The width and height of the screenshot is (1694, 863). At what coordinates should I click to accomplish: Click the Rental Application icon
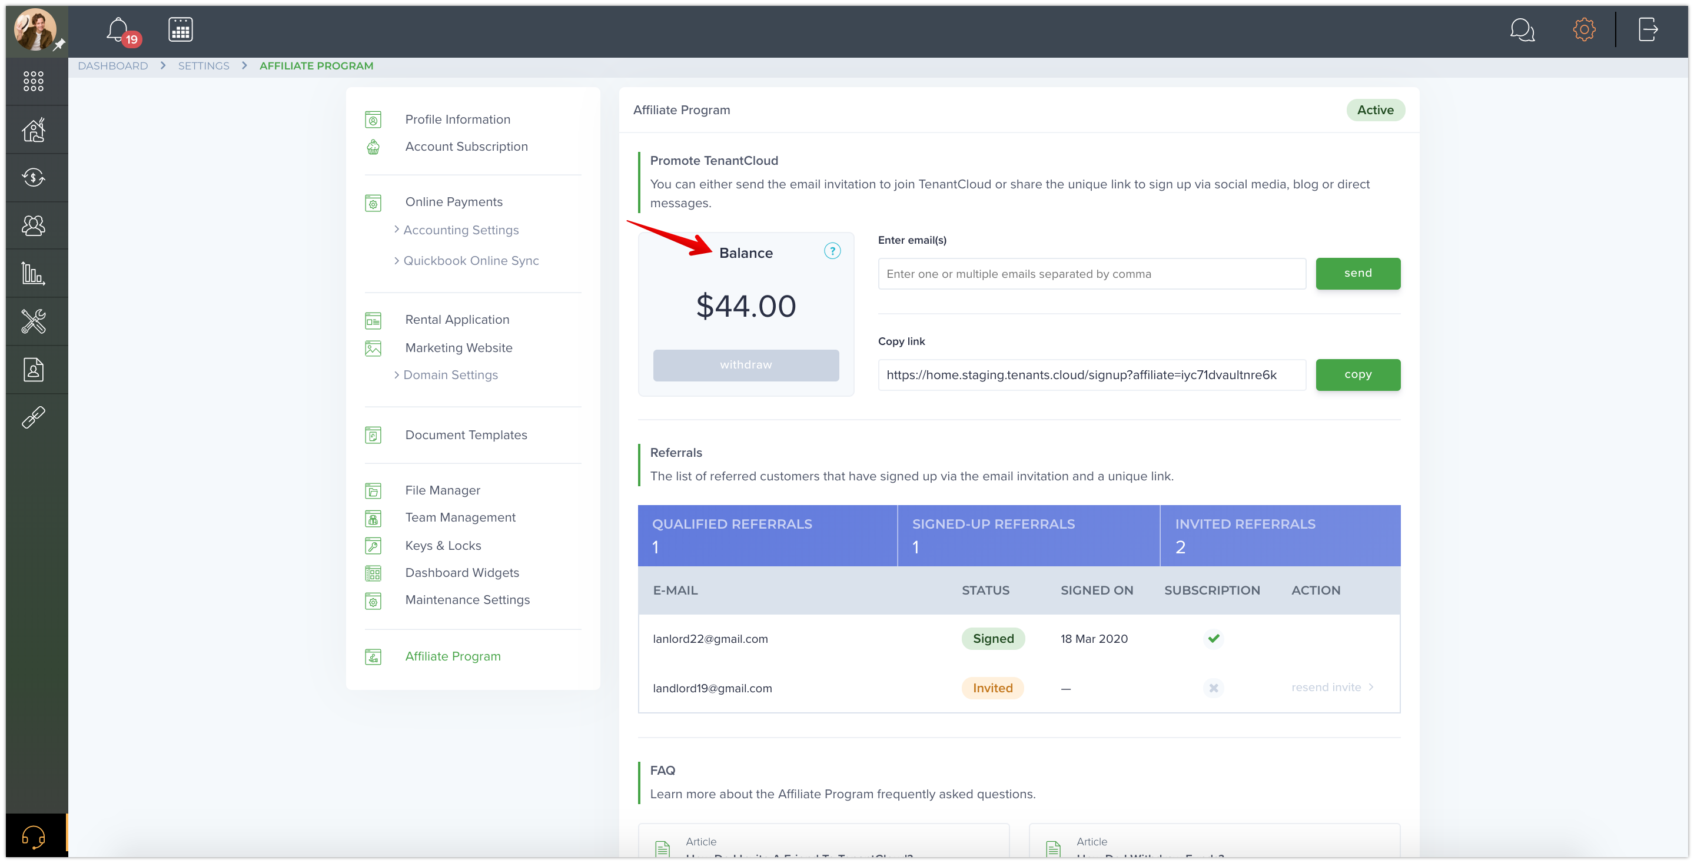tap(373, 320)
